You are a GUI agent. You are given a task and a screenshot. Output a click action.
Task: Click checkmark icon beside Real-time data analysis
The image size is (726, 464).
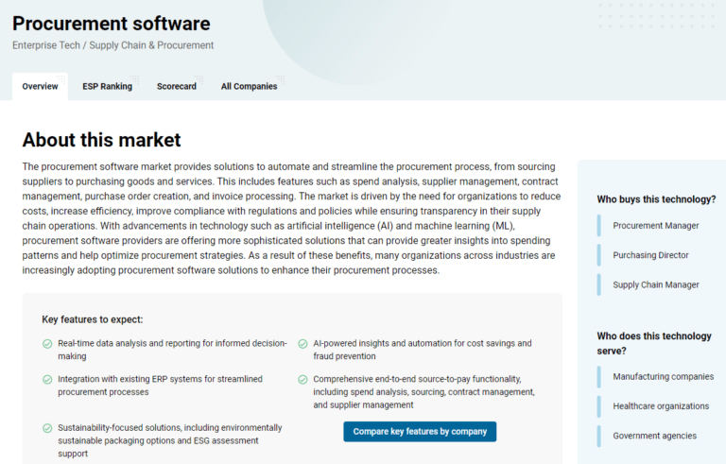47,344
